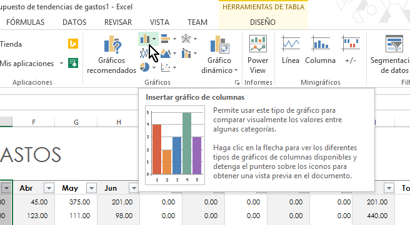Click the Mis aplicaciones button
The width and height of the screenshot is (410, 225).
(27, 64)
